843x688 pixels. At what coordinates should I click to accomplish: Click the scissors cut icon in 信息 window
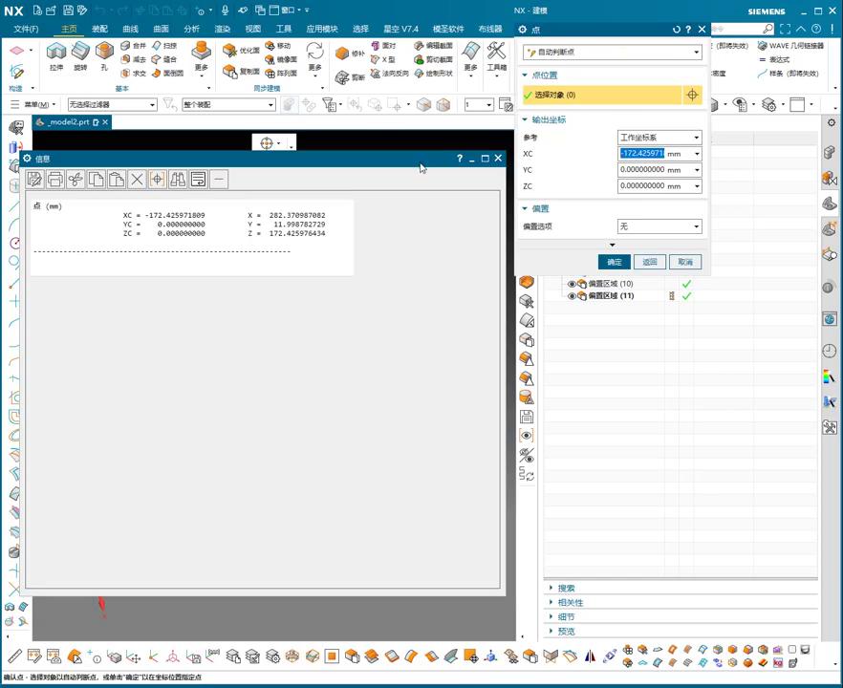pos(76,180)
